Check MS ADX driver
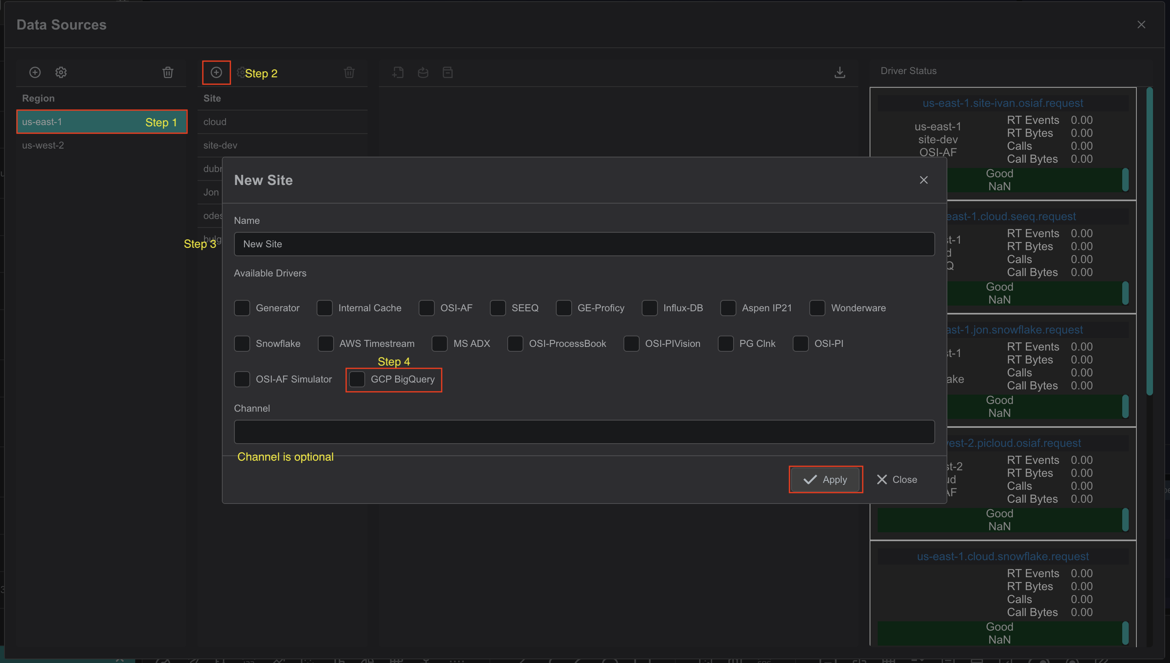Image resolution: width=1170 pixels, height=663 pixels. (x=440, y=344)
